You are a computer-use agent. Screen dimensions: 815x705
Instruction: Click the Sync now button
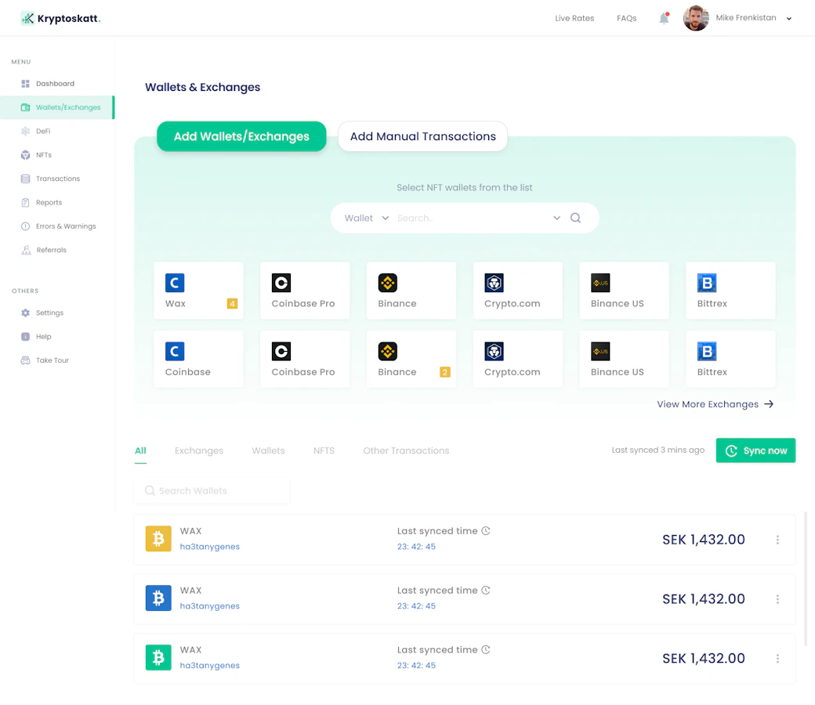pyautogui.click(x=755, y=450)
